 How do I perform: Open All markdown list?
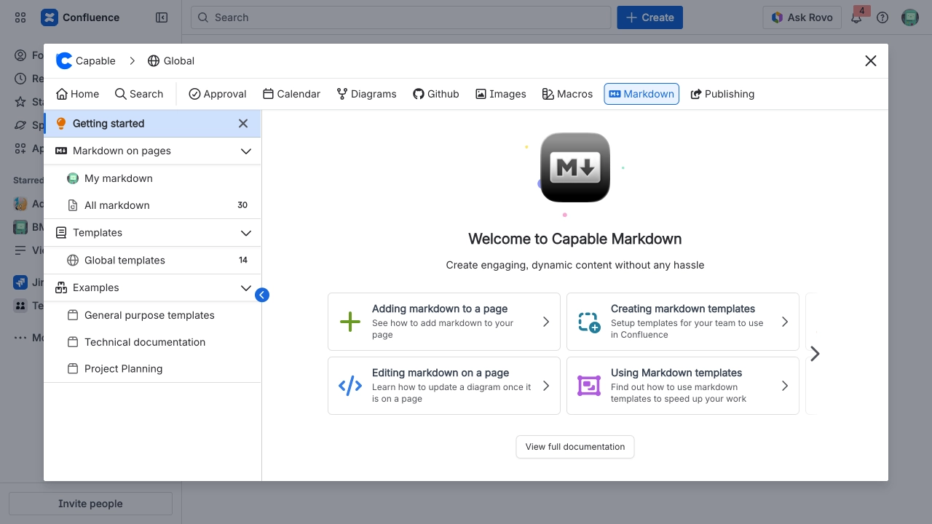coord(152,205)
